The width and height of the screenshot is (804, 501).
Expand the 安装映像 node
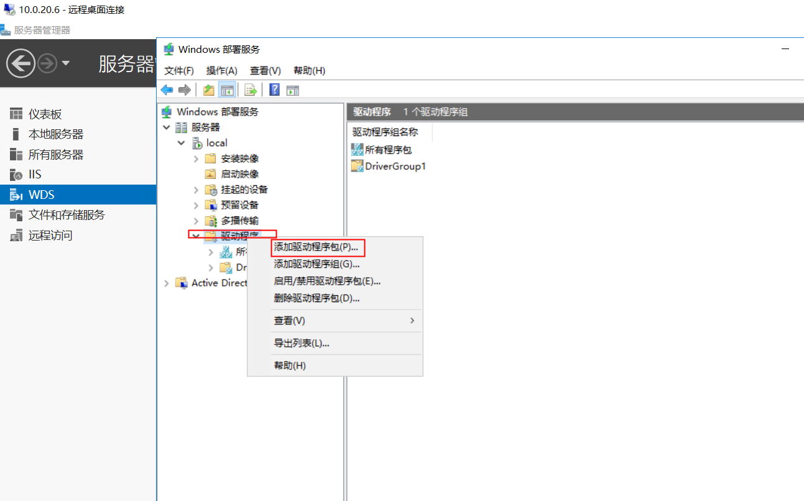pyautogui.click(x=196, y=159)
